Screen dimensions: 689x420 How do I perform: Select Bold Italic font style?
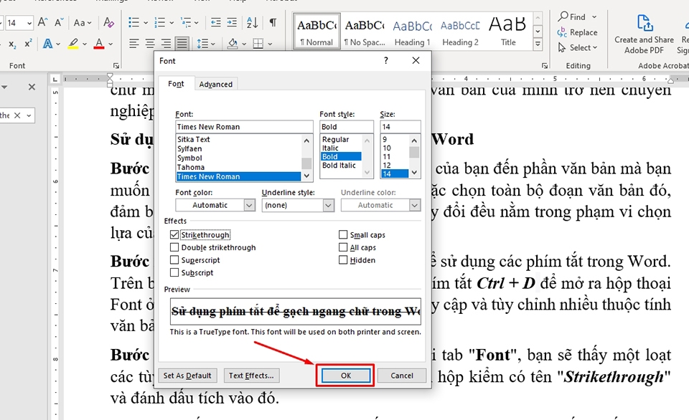(339, 166)
